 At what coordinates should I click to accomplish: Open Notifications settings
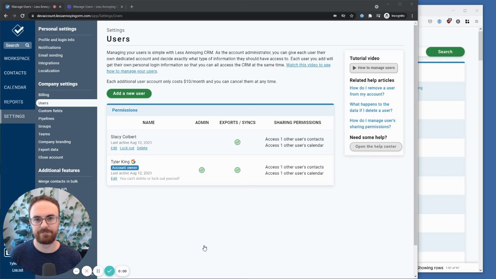click(x=50, y=48)
